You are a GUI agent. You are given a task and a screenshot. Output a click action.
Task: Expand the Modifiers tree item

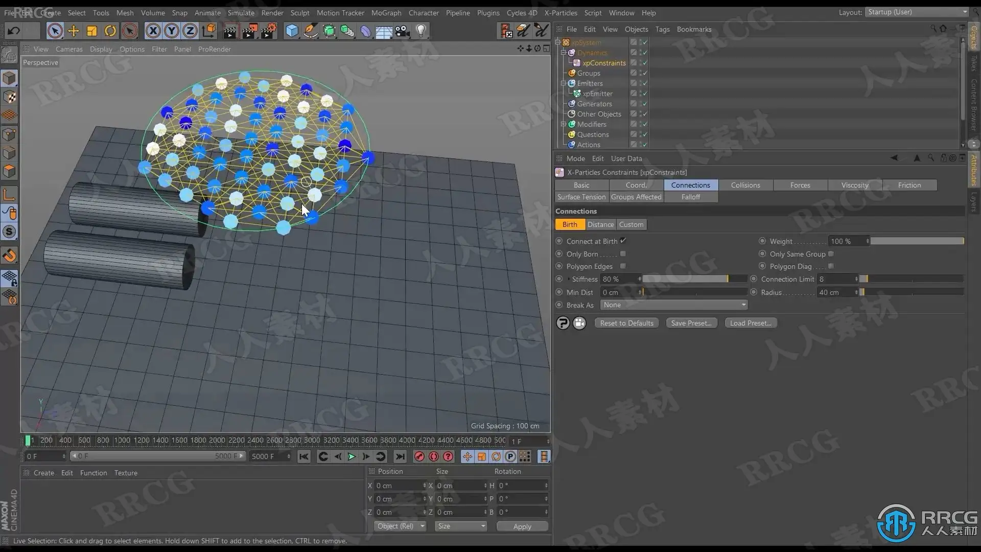(564, 124)
